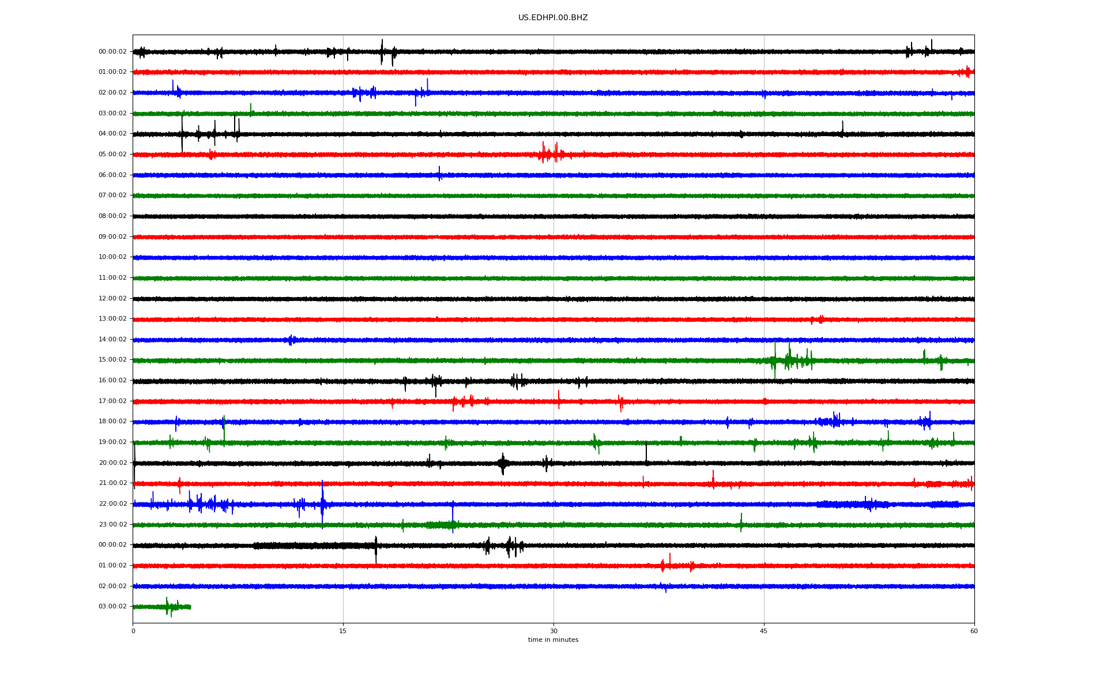Click the 14:00:02 time label
The image size is (1107, 692).
[x=112, y=340]
